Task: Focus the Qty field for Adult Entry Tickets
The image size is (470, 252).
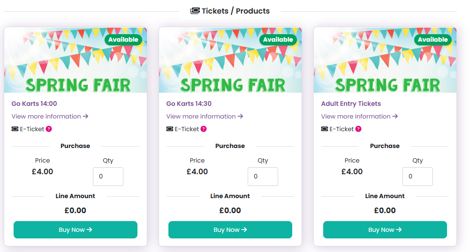Action: 417,177
